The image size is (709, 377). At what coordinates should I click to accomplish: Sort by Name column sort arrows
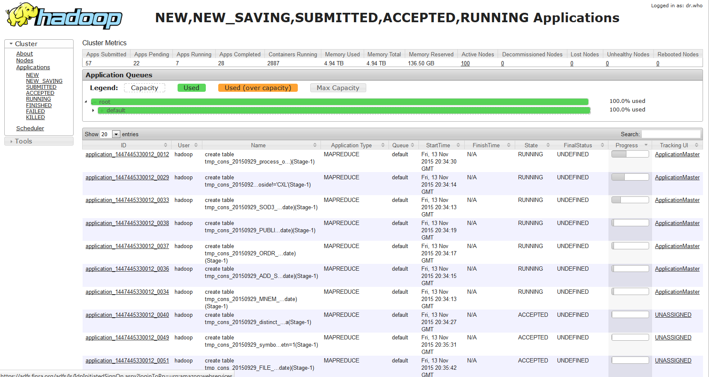(x=315, y=145)
